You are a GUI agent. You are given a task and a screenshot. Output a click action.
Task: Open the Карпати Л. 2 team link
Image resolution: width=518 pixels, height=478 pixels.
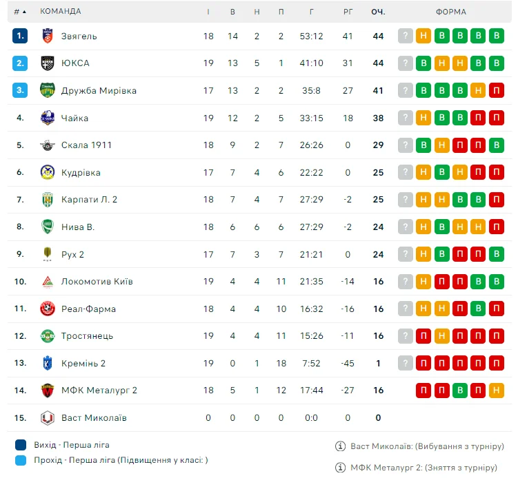click(89, 199)
